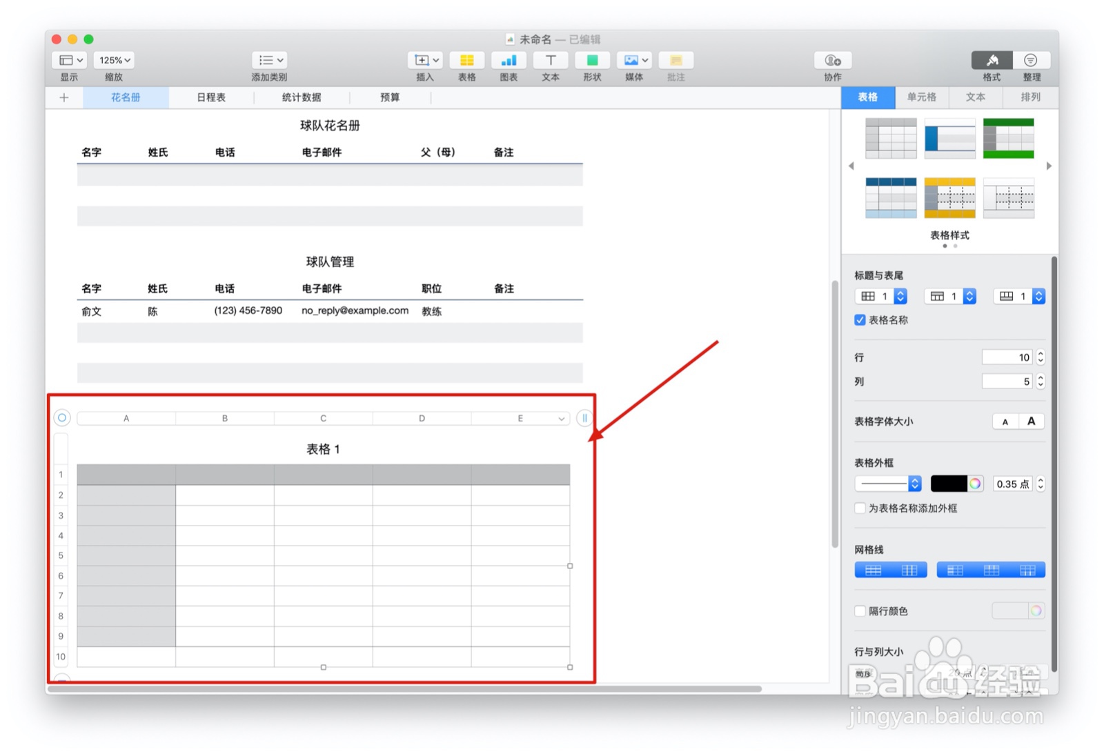Switch to the 日程表 sheet tab

click(x=211, y=97)
